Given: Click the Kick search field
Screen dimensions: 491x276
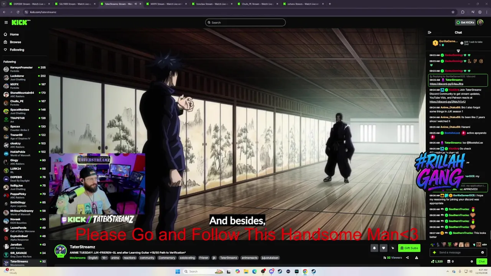Looking at the screenshot, I should [245, 23].
